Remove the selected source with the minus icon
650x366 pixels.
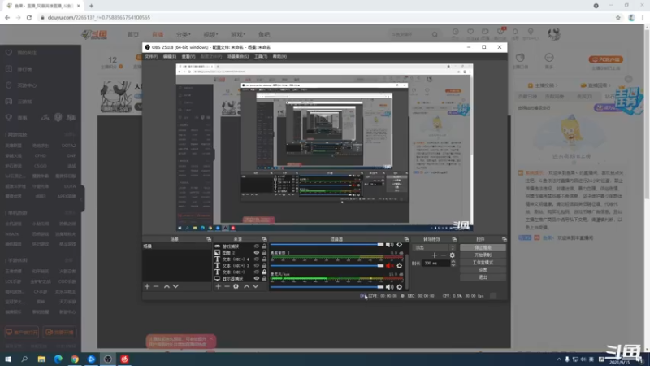(x=227, y=286)
